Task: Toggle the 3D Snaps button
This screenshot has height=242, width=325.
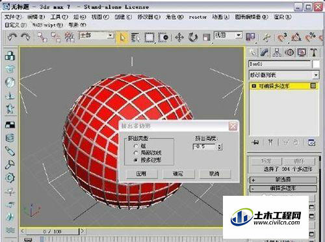Action: tap(283, 37)
